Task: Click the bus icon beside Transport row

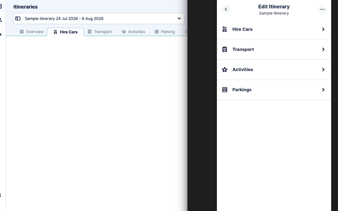Action: [225, 50]
